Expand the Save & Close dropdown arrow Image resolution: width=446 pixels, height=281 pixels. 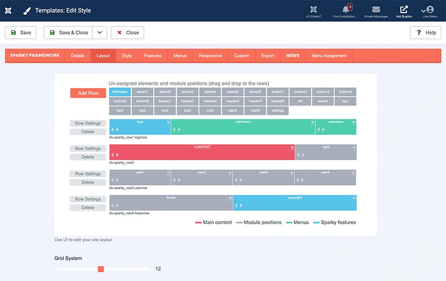click(x=99, y=33)
